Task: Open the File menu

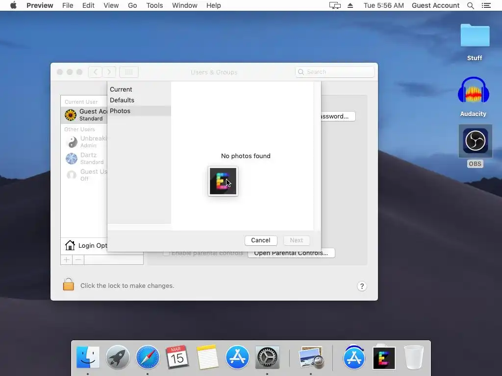Action: click(x=68, y=5)
